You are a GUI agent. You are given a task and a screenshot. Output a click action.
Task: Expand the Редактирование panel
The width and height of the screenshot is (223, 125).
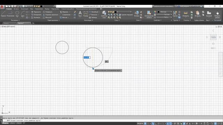[53, 20]
